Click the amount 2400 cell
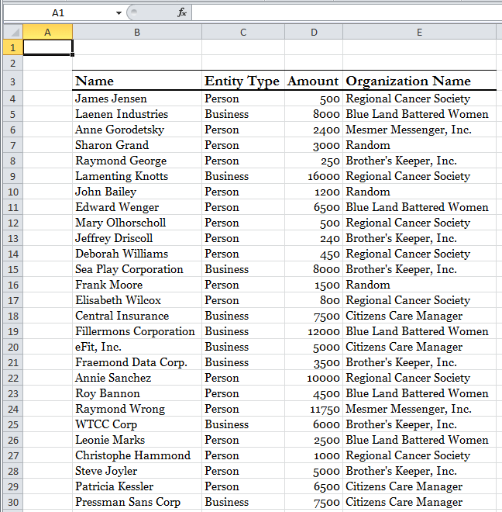This screenshot has height=512, width=502. pos(314,130)
